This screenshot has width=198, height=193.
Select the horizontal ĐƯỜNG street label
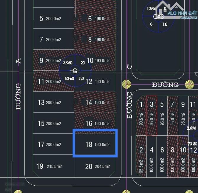tap(165, 85)
